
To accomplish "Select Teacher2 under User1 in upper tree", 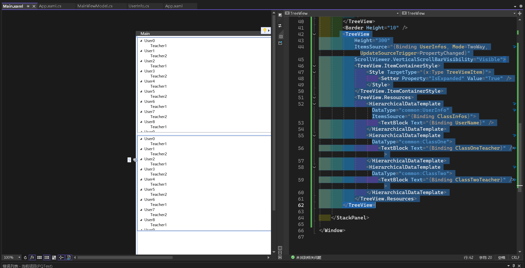I will click(158, 56).
